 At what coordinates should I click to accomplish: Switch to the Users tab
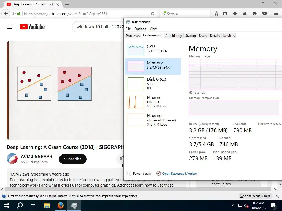pyautogui.click(x=203, y=35)
